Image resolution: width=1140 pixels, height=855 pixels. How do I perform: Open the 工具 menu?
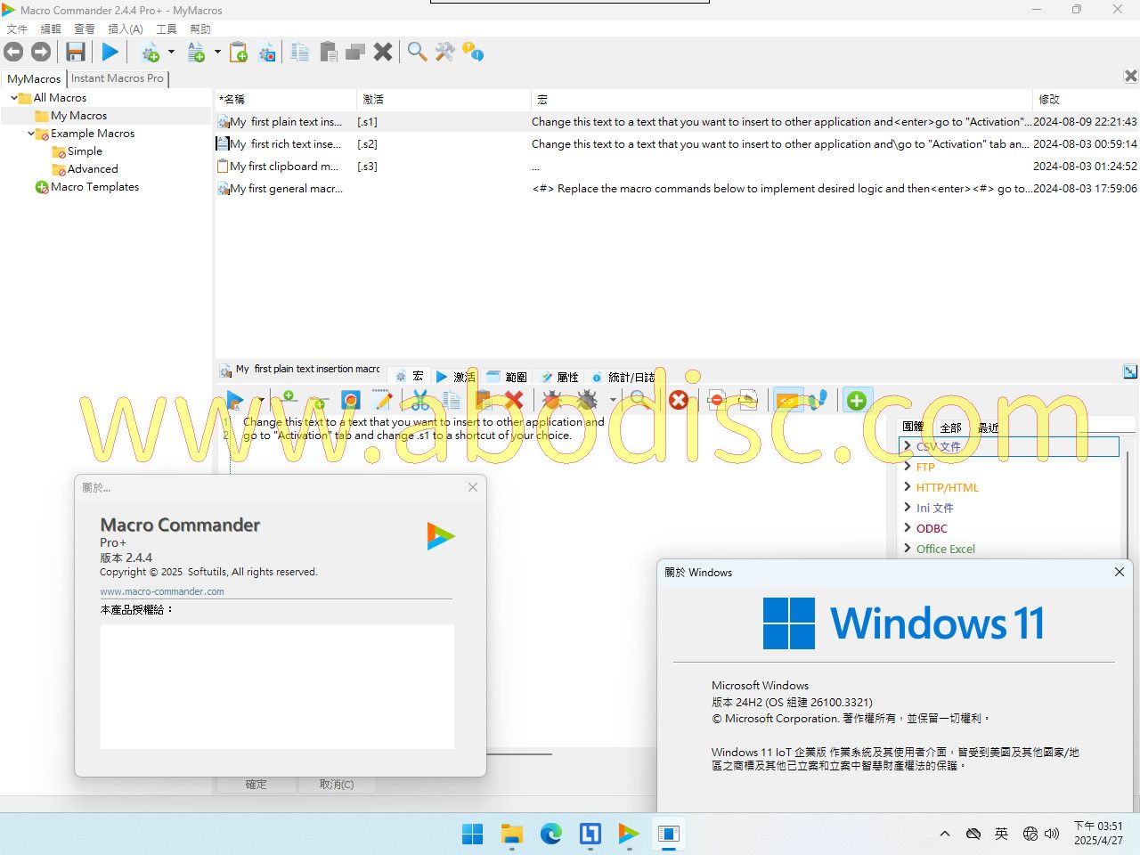[x=167, y=29]
